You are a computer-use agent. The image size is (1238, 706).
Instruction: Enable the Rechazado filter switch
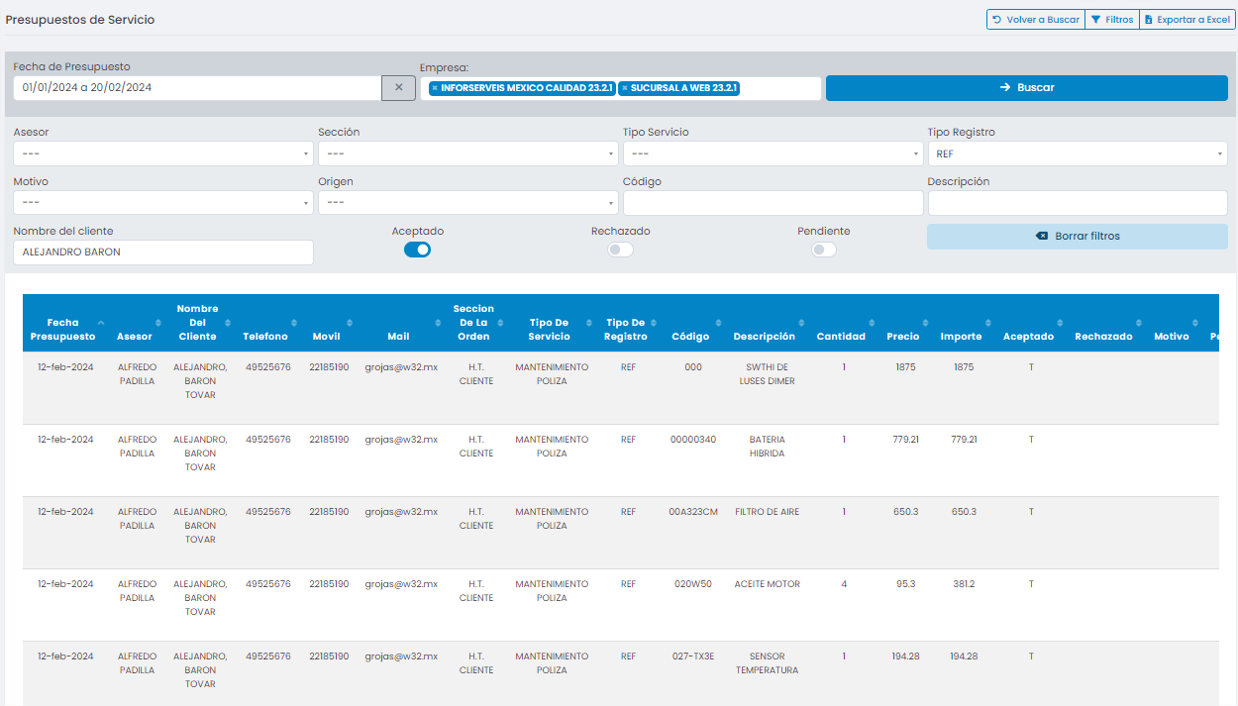620,250
